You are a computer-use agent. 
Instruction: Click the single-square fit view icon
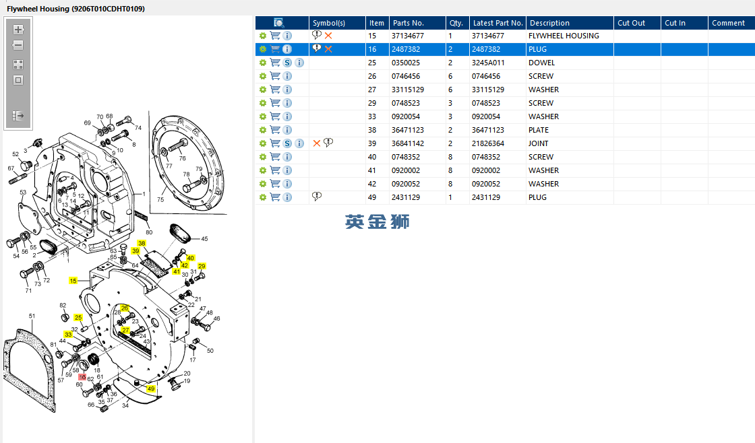18,80
